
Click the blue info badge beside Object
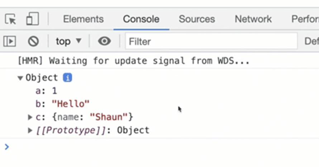tap(67, 78)
